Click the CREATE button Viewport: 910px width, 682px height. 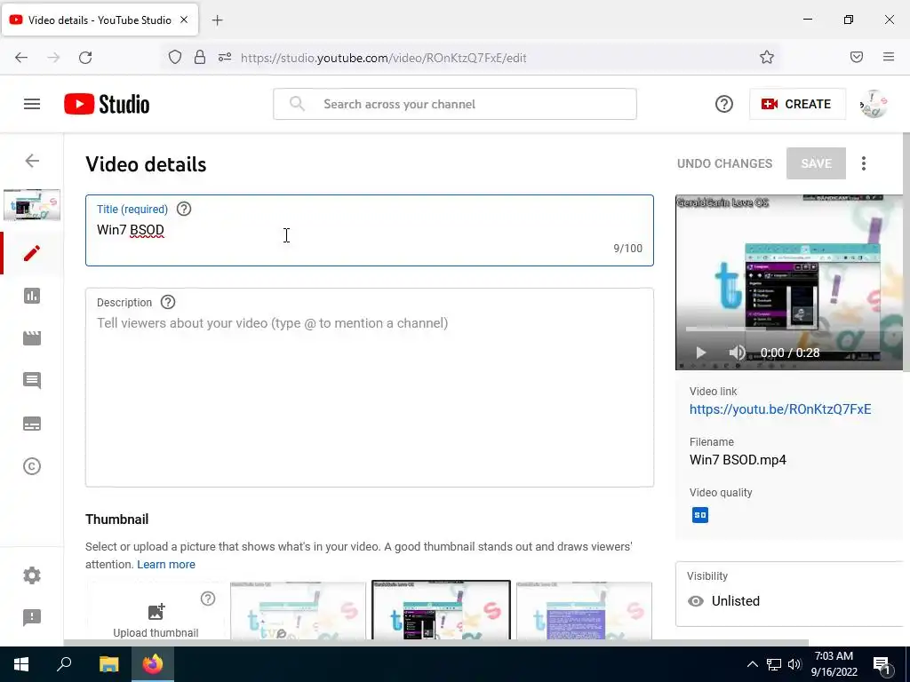pyautogui.click(x=797, y=105)
